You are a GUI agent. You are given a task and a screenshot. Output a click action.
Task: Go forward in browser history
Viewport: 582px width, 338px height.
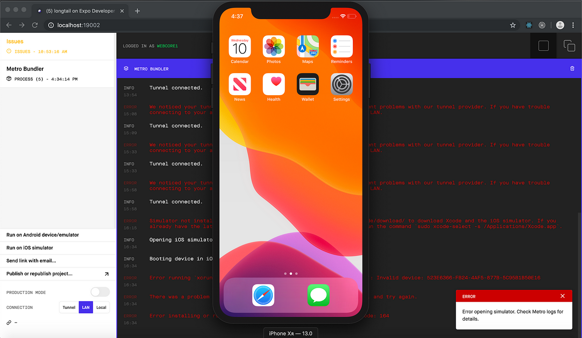[x=22, y=25]
